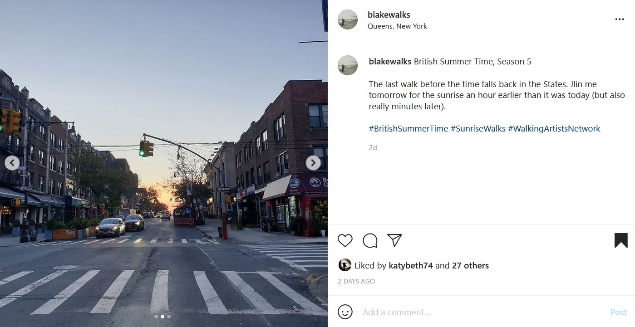Select the middle carousel dot indicator
Screen dimensions: 635x327
click(x=162, y=317)
